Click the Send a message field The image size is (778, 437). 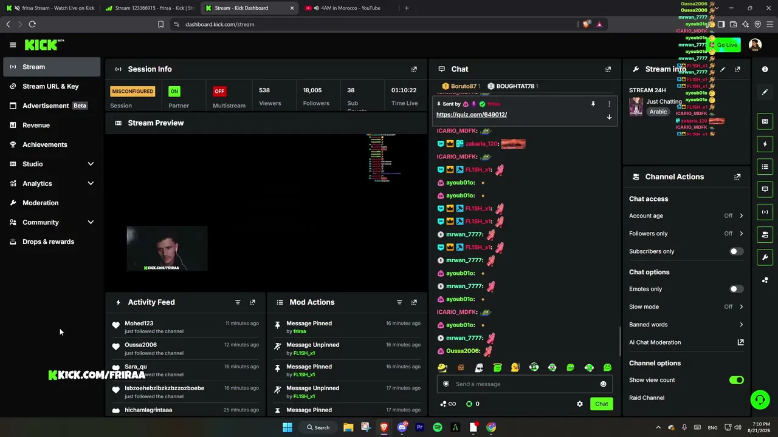coord(525,384)
